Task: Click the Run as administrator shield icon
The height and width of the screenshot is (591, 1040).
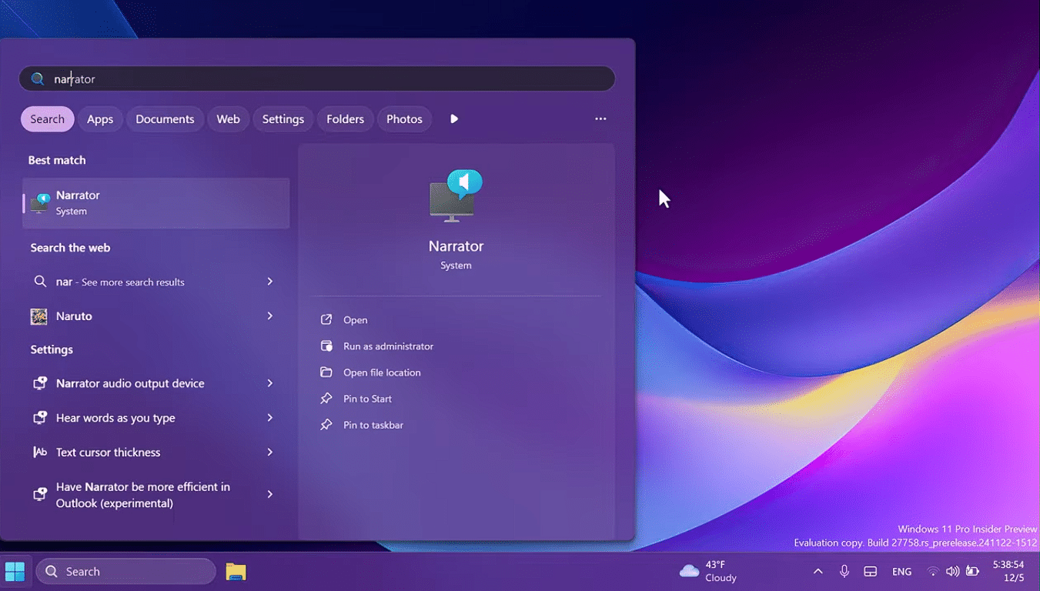Action: click(x=326, y=346)
